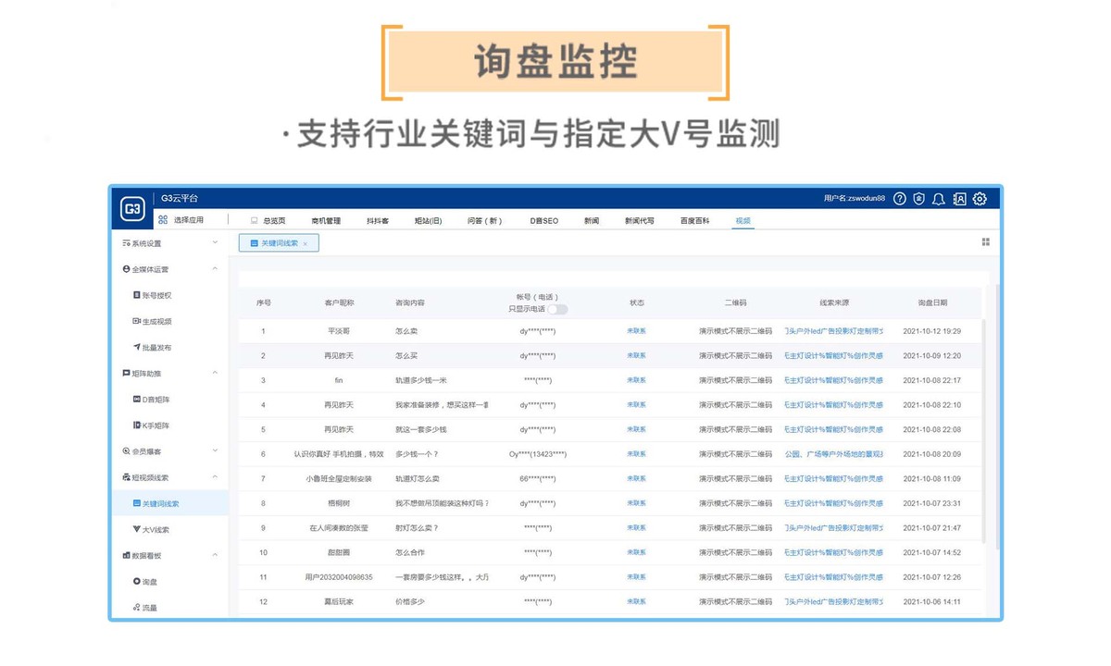
Task: Click the help question mark icon
Action: pos(900,199)
